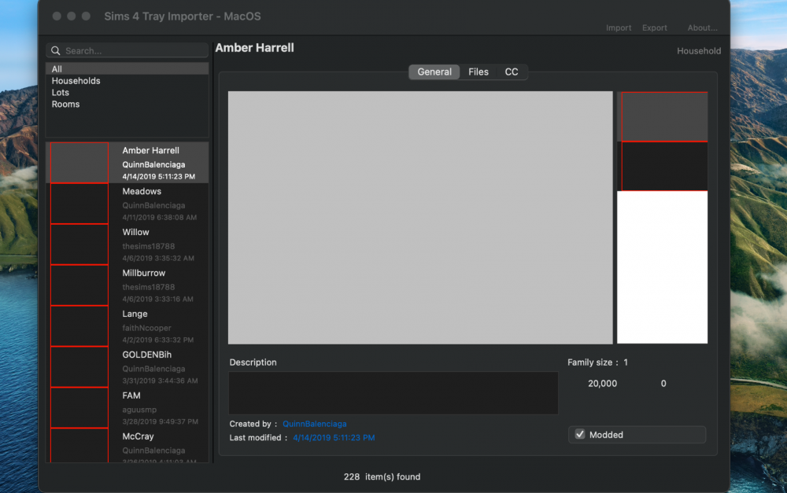Screen dimensions: 787x493
Task: Switch to the General tab
Action: pyautogui.click(x=434, y=72)
